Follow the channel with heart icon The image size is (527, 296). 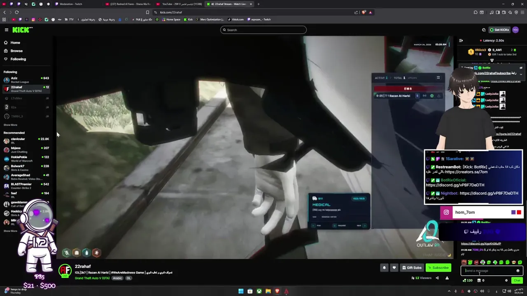pyautogui.click(x=394, y=268)
